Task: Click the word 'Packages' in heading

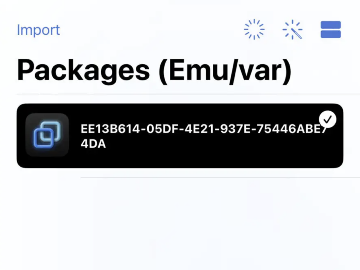Action: (x=83, y=71)
